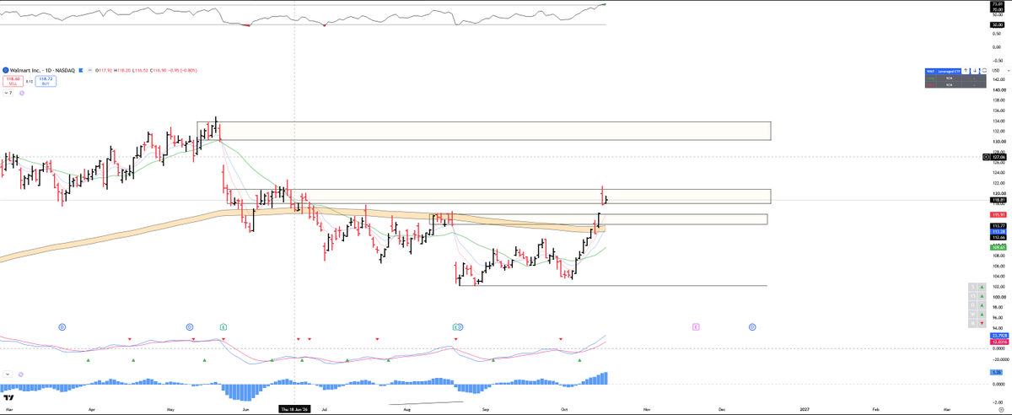Open chart time settings gear at bottom right
Viewport: 1012px width, 415px height.
pyautogui.click(x=999, y=408)
